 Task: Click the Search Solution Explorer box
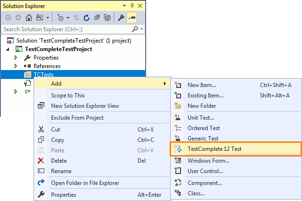coord(66,29)
